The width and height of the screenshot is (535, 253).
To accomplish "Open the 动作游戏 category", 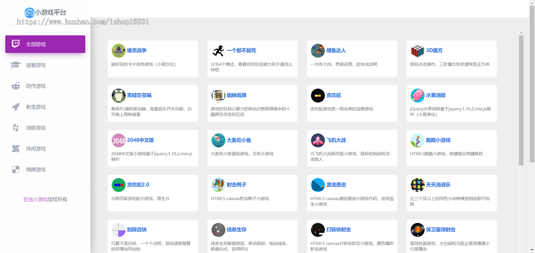I will 45,86.
